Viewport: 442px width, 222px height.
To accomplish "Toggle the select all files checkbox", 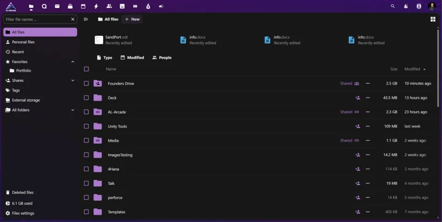I will coord(86,69).
